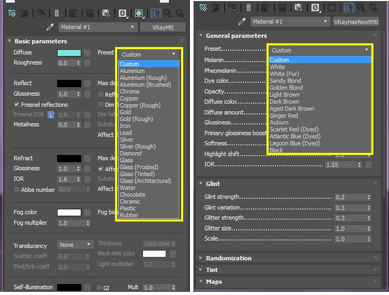
Task: Click the Glint strength value field
Action: click(350, 197)
